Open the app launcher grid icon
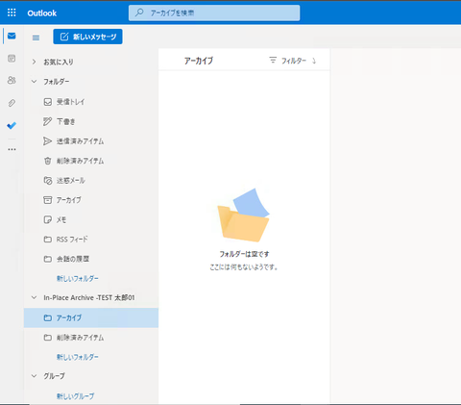The image size is (461, 405). click(x=12, y=13)
